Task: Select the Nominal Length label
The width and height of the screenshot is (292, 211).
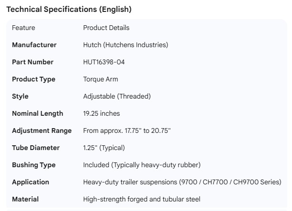Action: pos(37,113)
